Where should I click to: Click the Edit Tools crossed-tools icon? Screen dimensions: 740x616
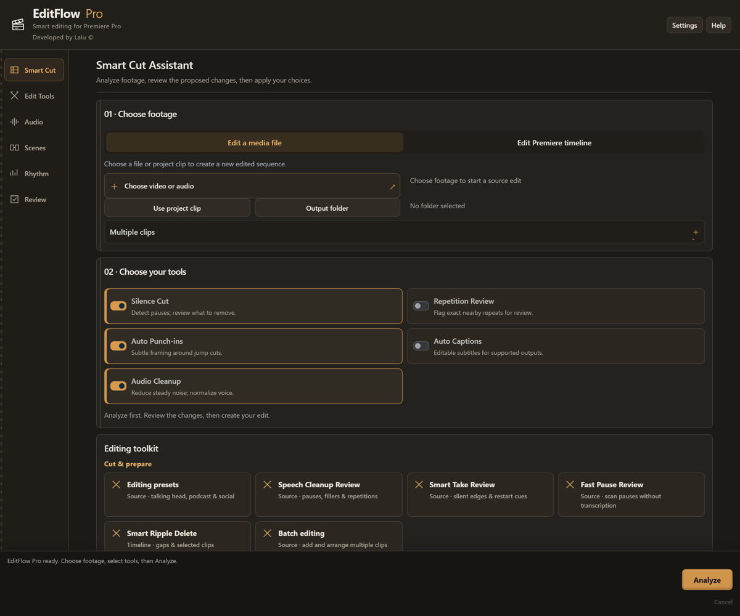pos(15,96)
